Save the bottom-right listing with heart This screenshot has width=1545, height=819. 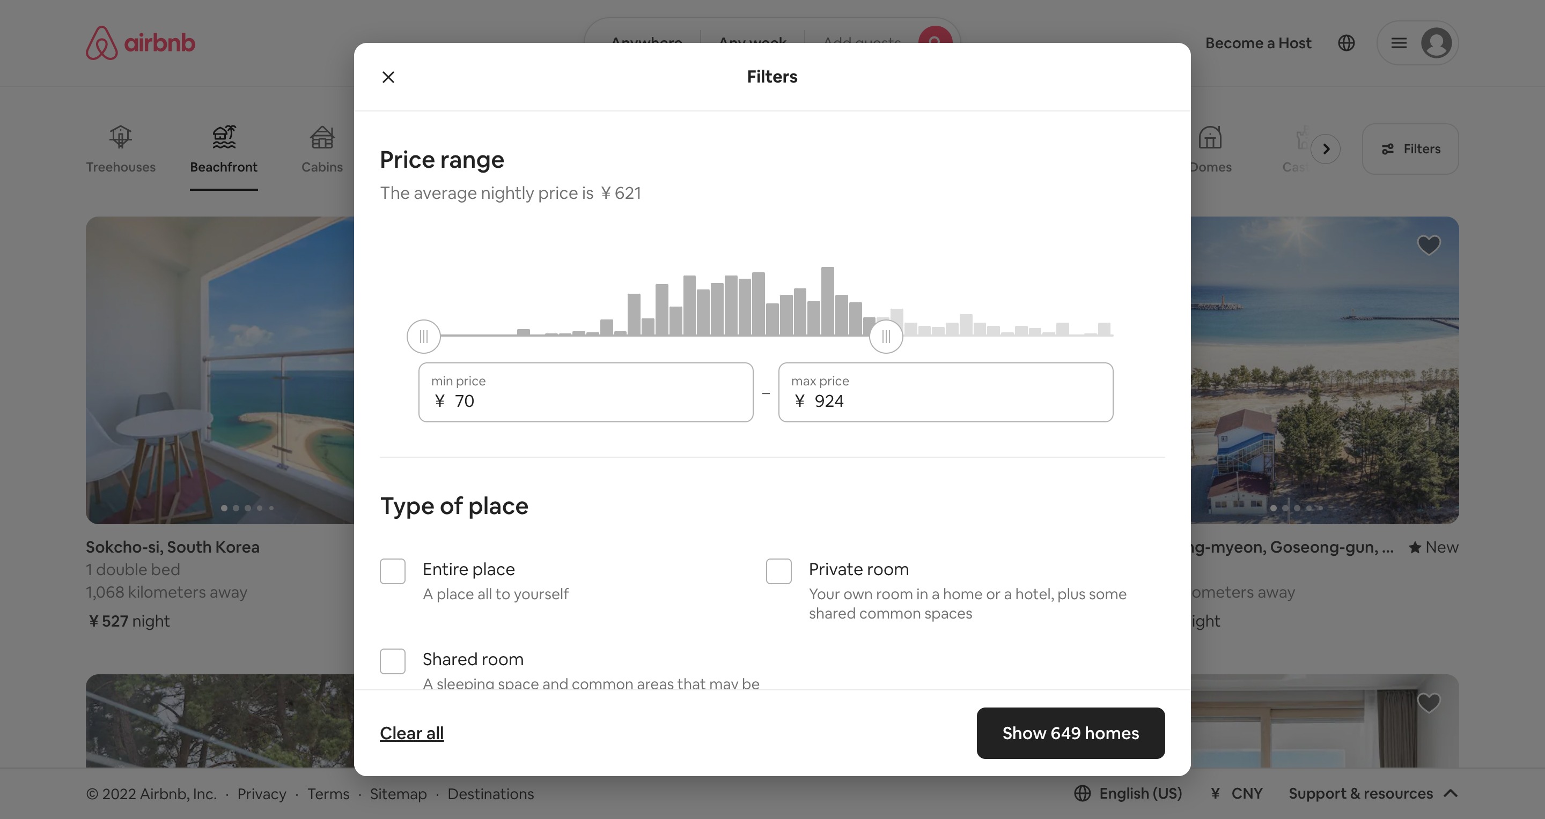tap(1429, 702)
